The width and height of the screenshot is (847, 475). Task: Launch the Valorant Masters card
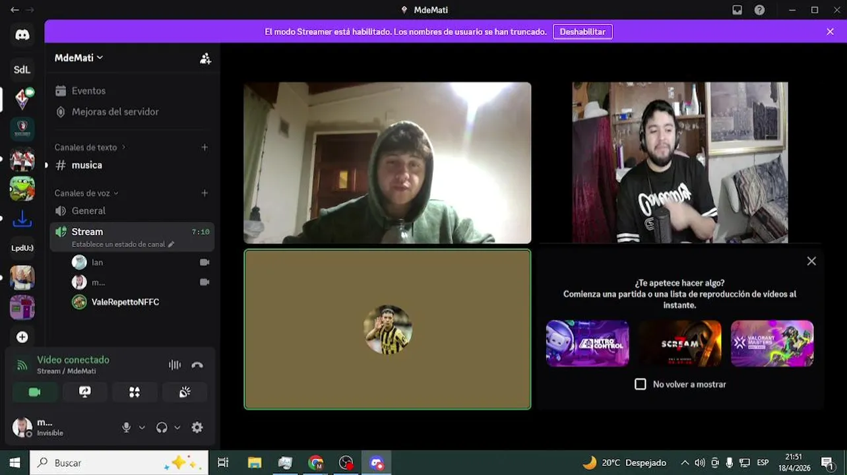(x=772, y=343)
